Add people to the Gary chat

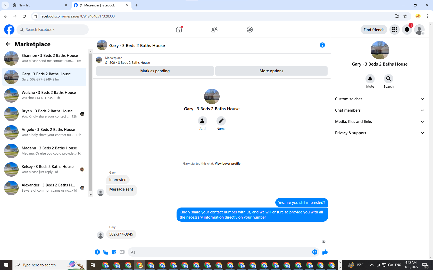pos(203,121)
